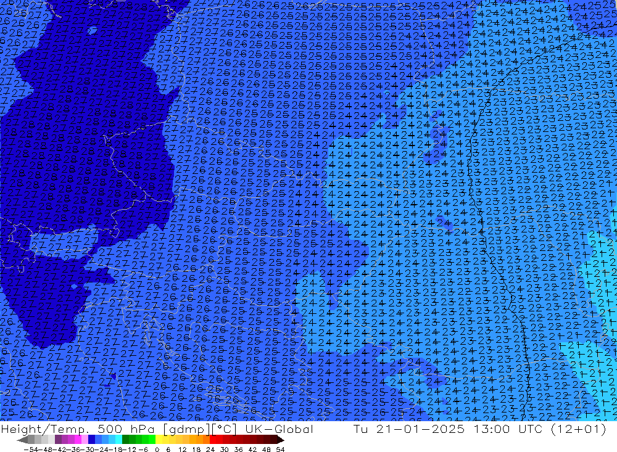This screenshot has height=452, width=617.
Task: Click the dark maroon right arrow of the legend
Action: point(281,440)
